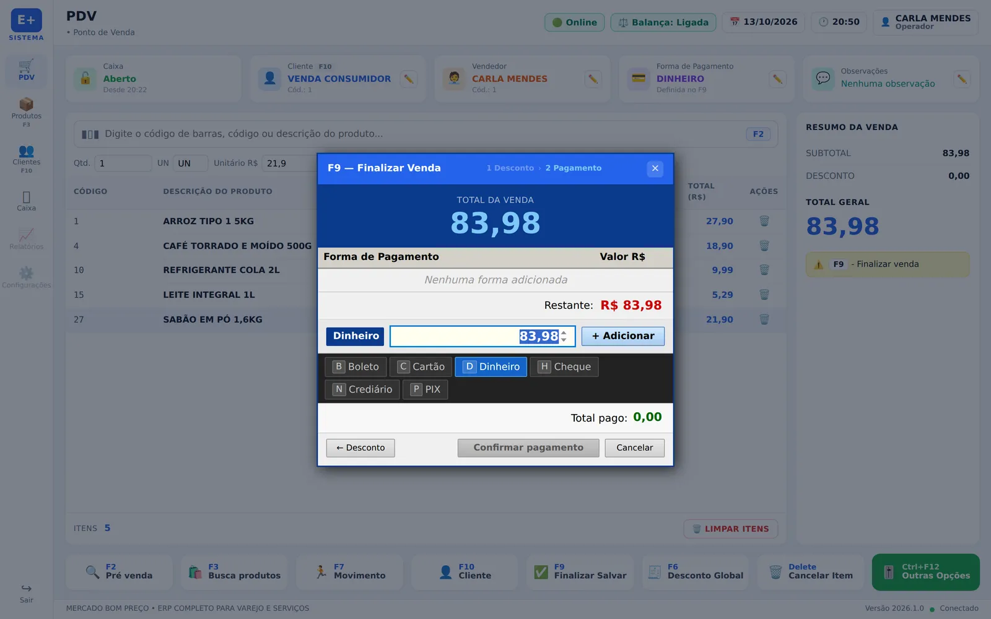Open the UN unit field
This screenshot has height=619, width=991.
click(x=190, y=163)
